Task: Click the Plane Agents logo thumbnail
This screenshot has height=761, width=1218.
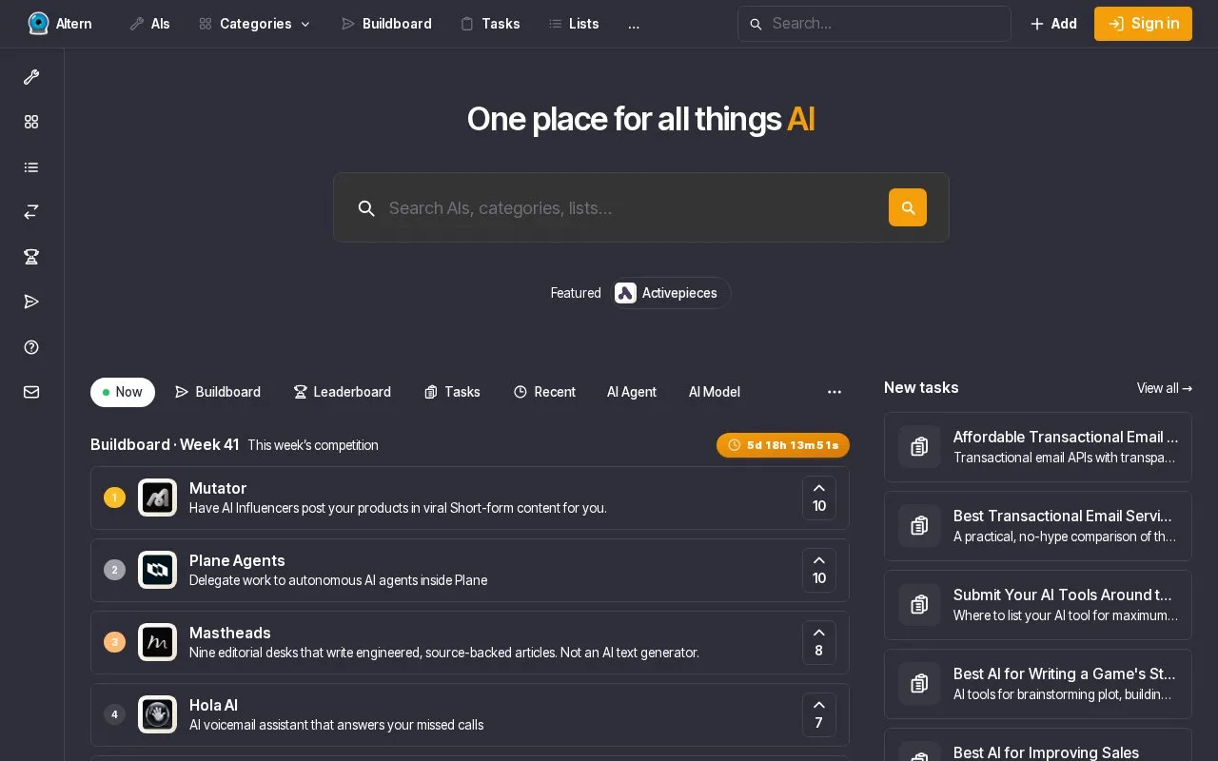Action: [x=157, y=570]
